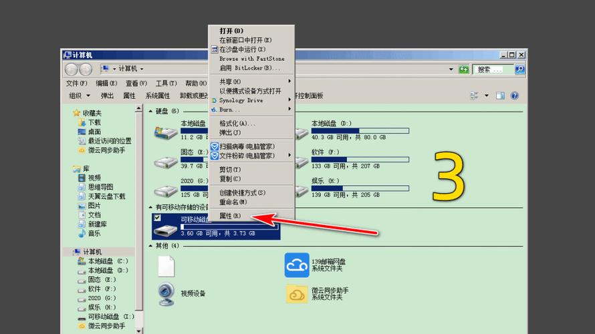The height and width of the screenshot is (334, 595).
Task: Select the removable disk drive icon
Action: click(x=165, y=229)
